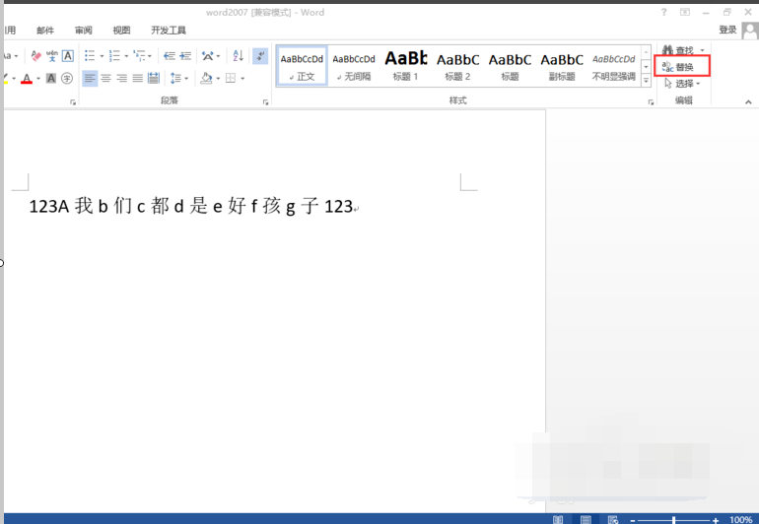This screenshot has width=759, height=524.
Task: Select the 正文 style
Action: click(x=302, y=66)
